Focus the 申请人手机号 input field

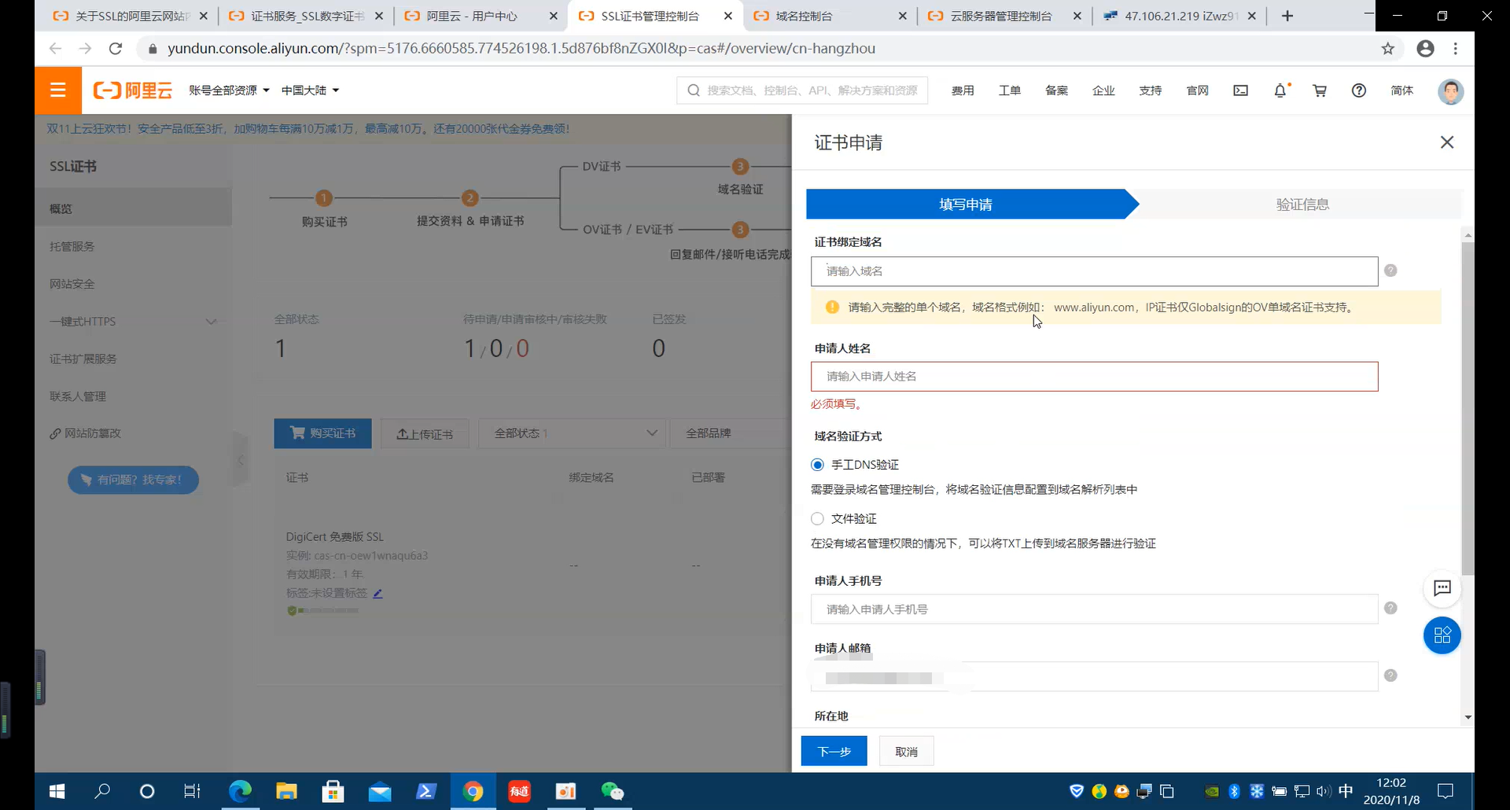click(1094, 609)
